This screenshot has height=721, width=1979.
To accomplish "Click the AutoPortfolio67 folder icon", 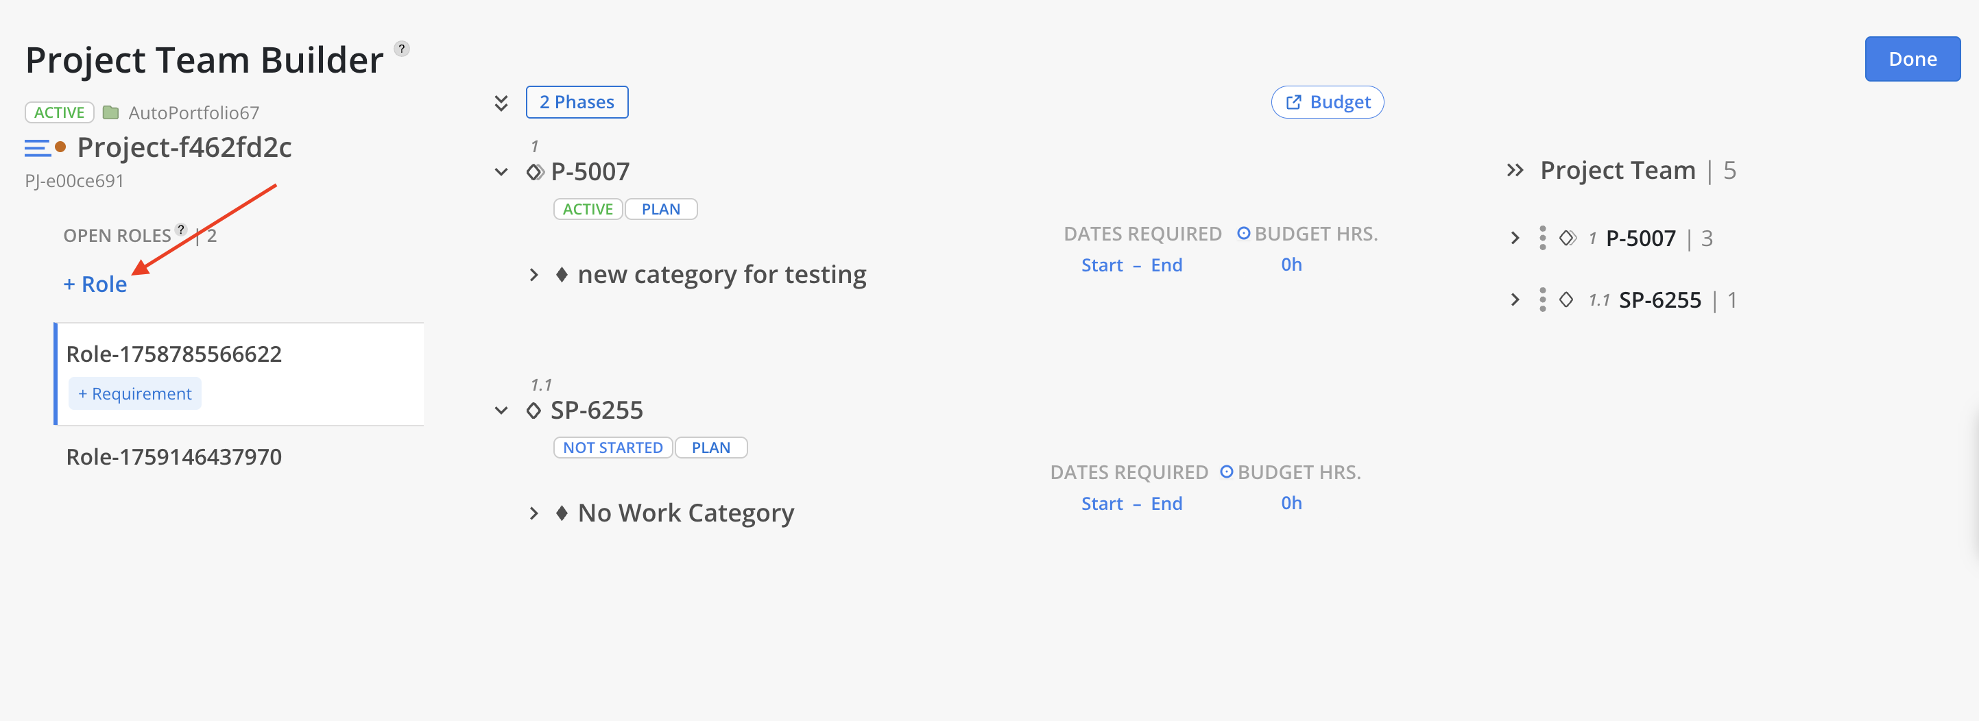I will (x=110, y=113).
